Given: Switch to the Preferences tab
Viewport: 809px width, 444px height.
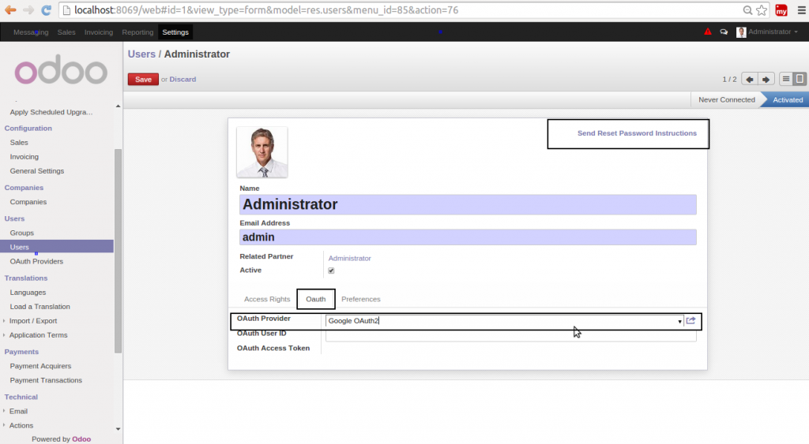Looking at the screenshot, I should pyautogui.click(x=360, y=299).
